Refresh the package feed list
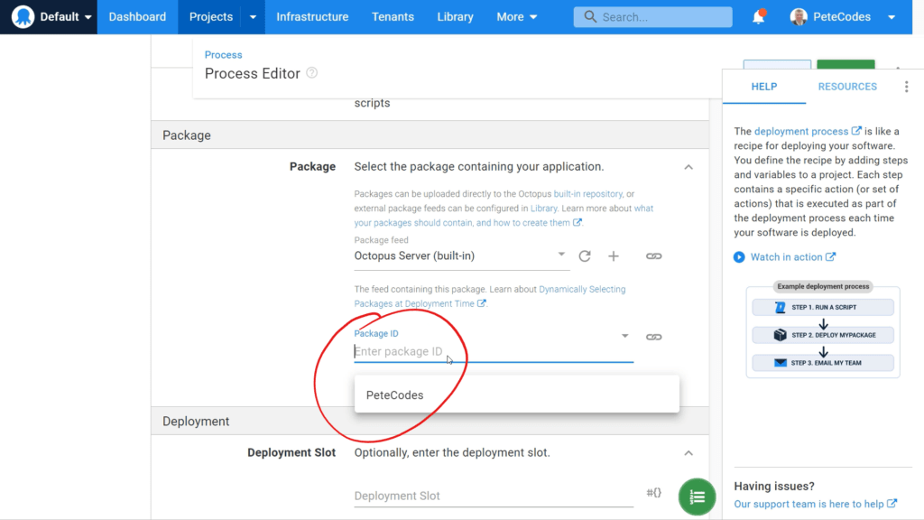The image size is (924, 520). (585, 255)
